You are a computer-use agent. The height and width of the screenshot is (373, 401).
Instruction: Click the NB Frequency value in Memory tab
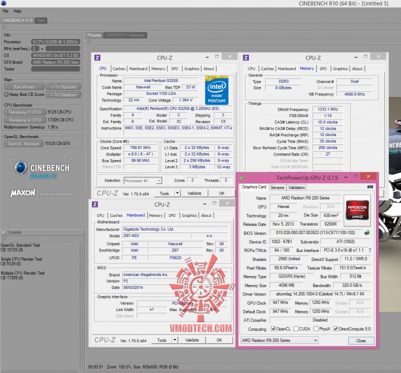[x=354, y=94]
